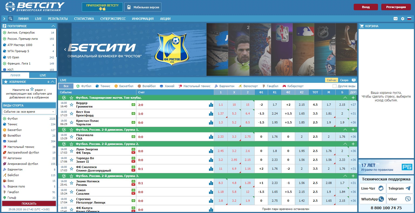The width and height of the screenshot is (415, 213).
Task: Add Вест Хэм Брентфорд match to favorites
Action: tap(72, 114)
